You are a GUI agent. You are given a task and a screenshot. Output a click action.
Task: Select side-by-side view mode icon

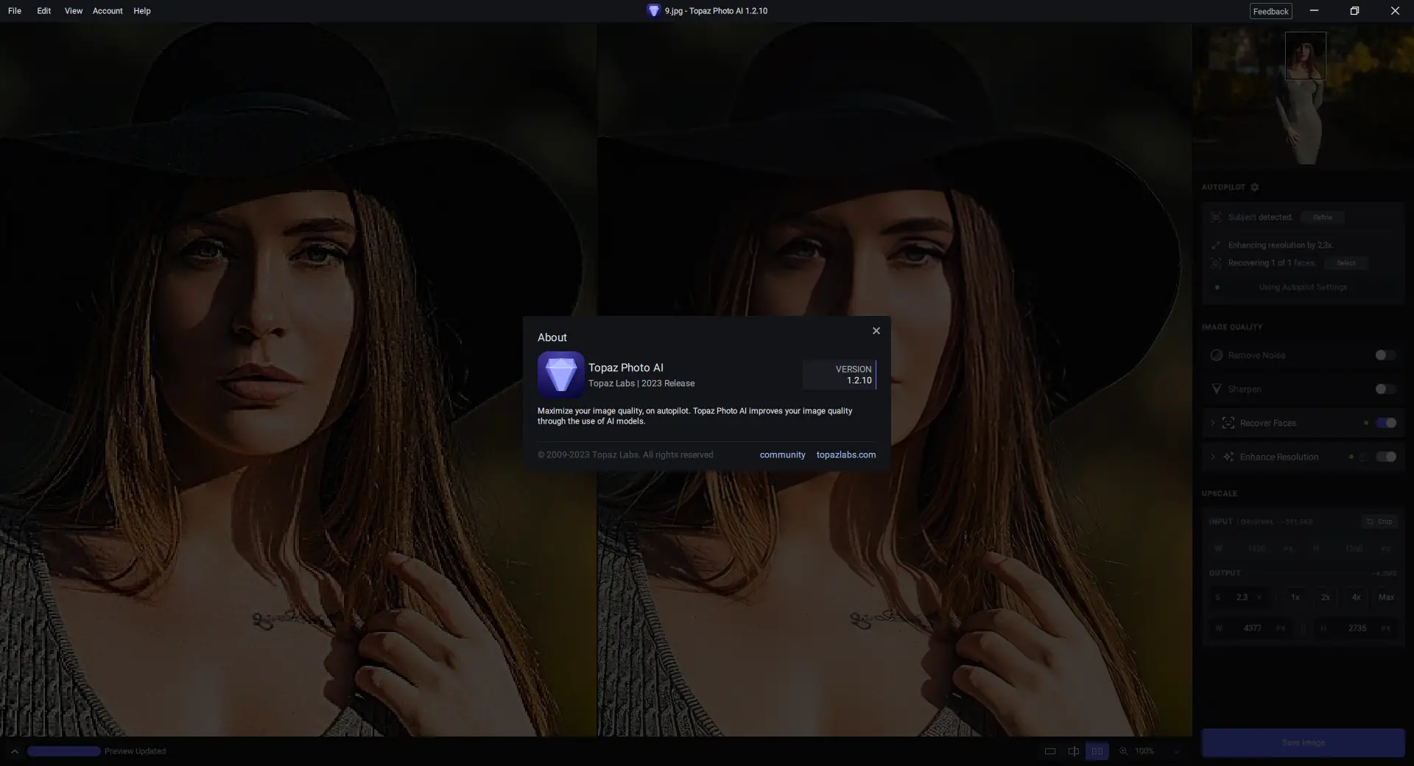pyautogui.click(x=1097, y=751)
